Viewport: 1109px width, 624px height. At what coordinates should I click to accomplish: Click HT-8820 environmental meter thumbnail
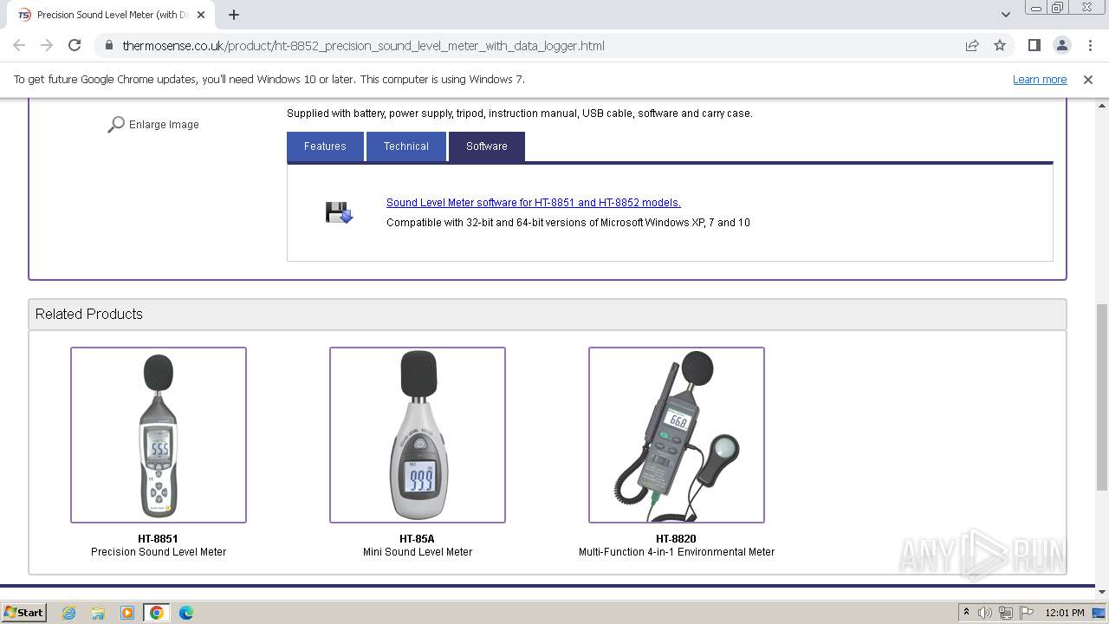[677, 435]
